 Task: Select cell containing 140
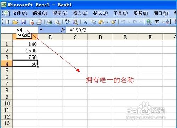(25, 44)
